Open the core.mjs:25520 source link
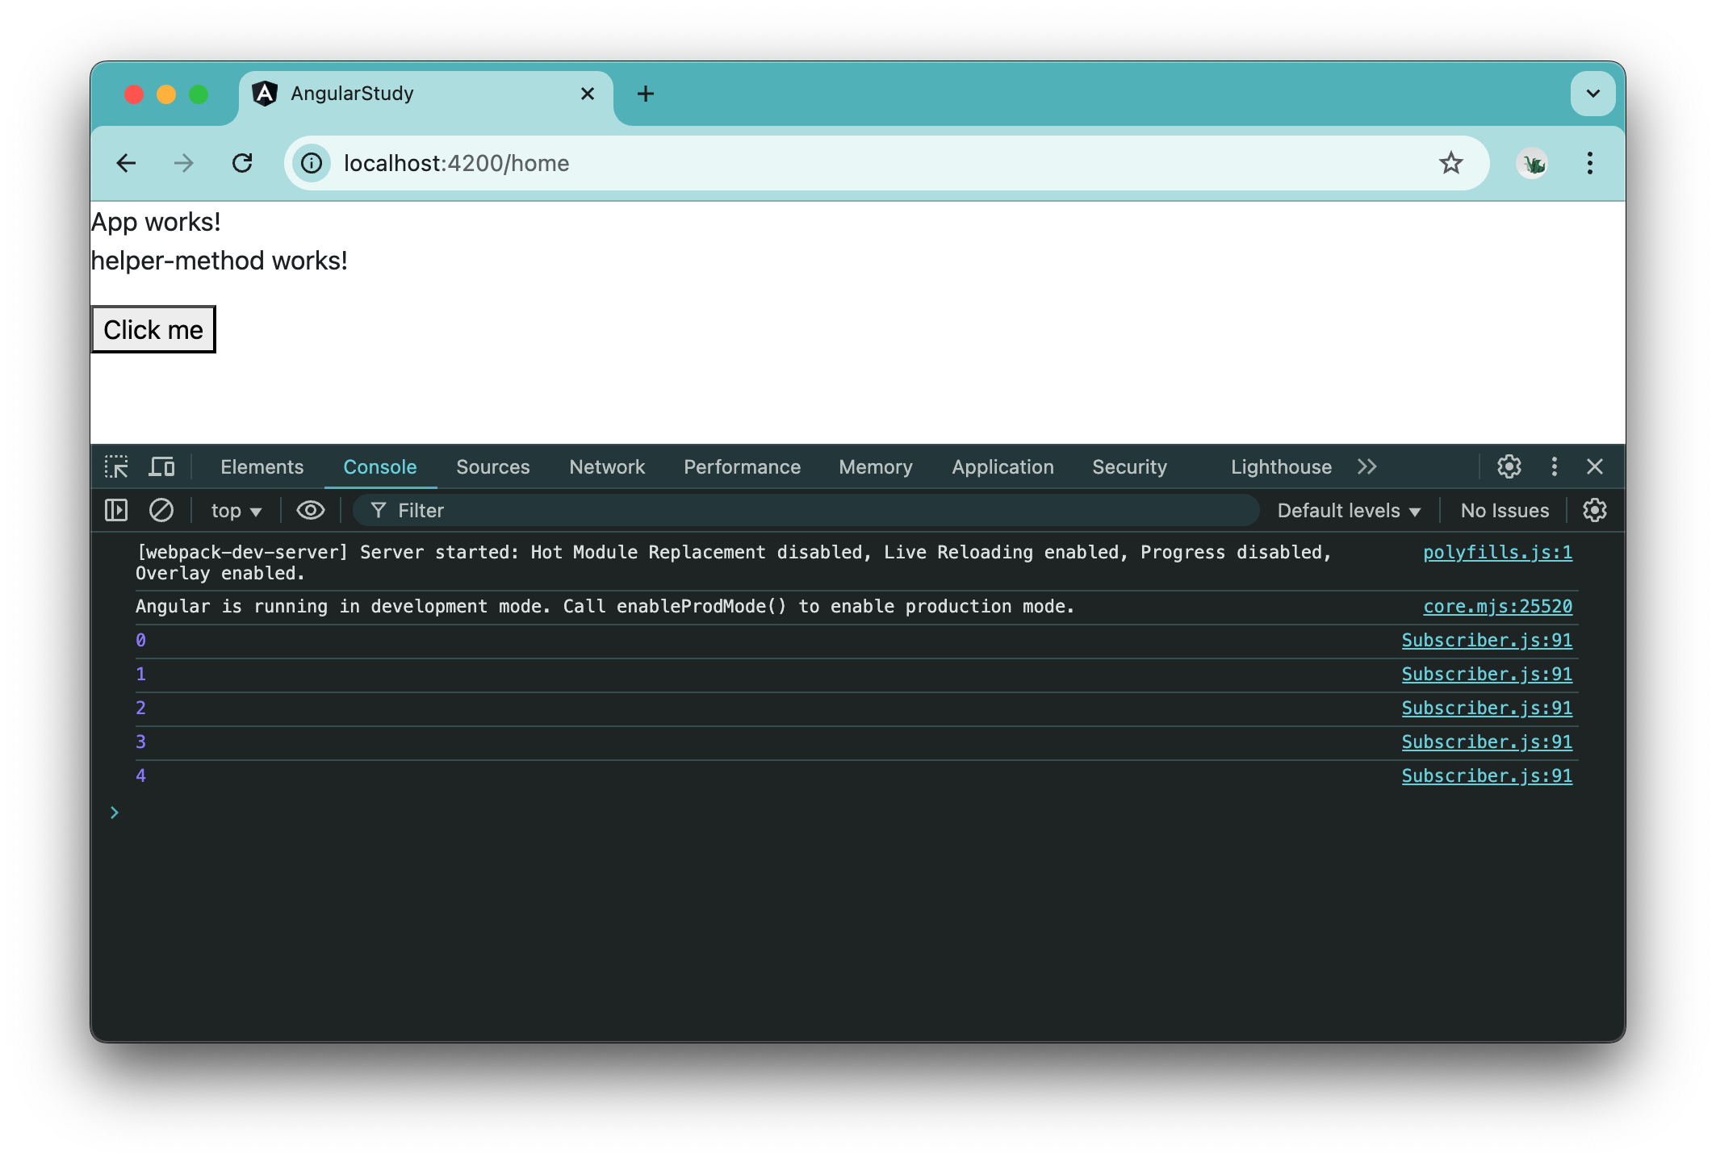 pyautogui.click(x=1498, y=606)
